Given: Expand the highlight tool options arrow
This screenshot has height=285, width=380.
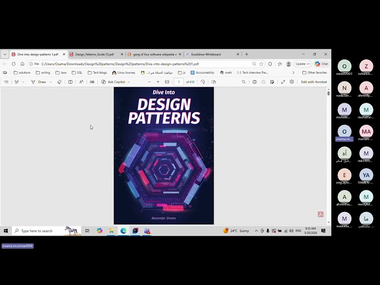Looking at the screenshot, I should click(x=23, y=82).
